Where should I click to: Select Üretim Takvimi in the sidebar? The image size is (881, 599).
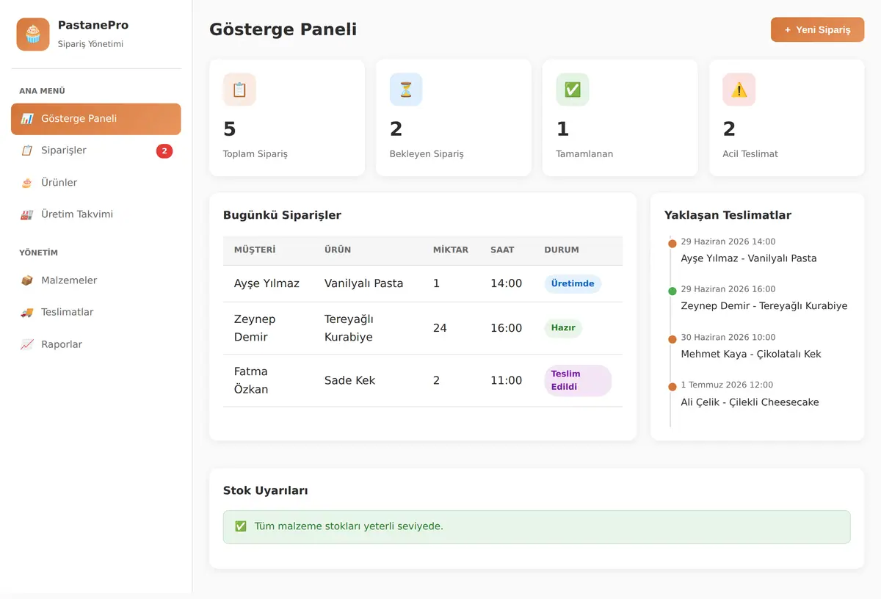96,214
